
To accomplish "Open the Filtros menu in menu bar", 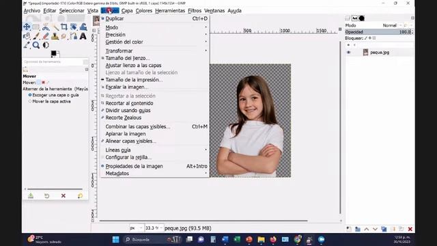I will pos(195,11).
